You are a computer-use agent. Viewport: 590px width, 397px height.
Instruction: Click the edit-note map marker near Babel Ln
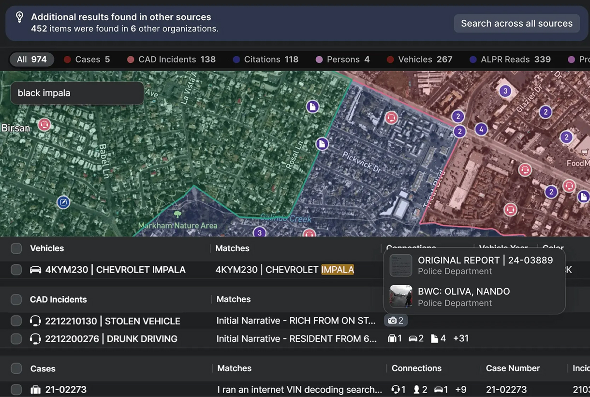click(x=63, y=202)
